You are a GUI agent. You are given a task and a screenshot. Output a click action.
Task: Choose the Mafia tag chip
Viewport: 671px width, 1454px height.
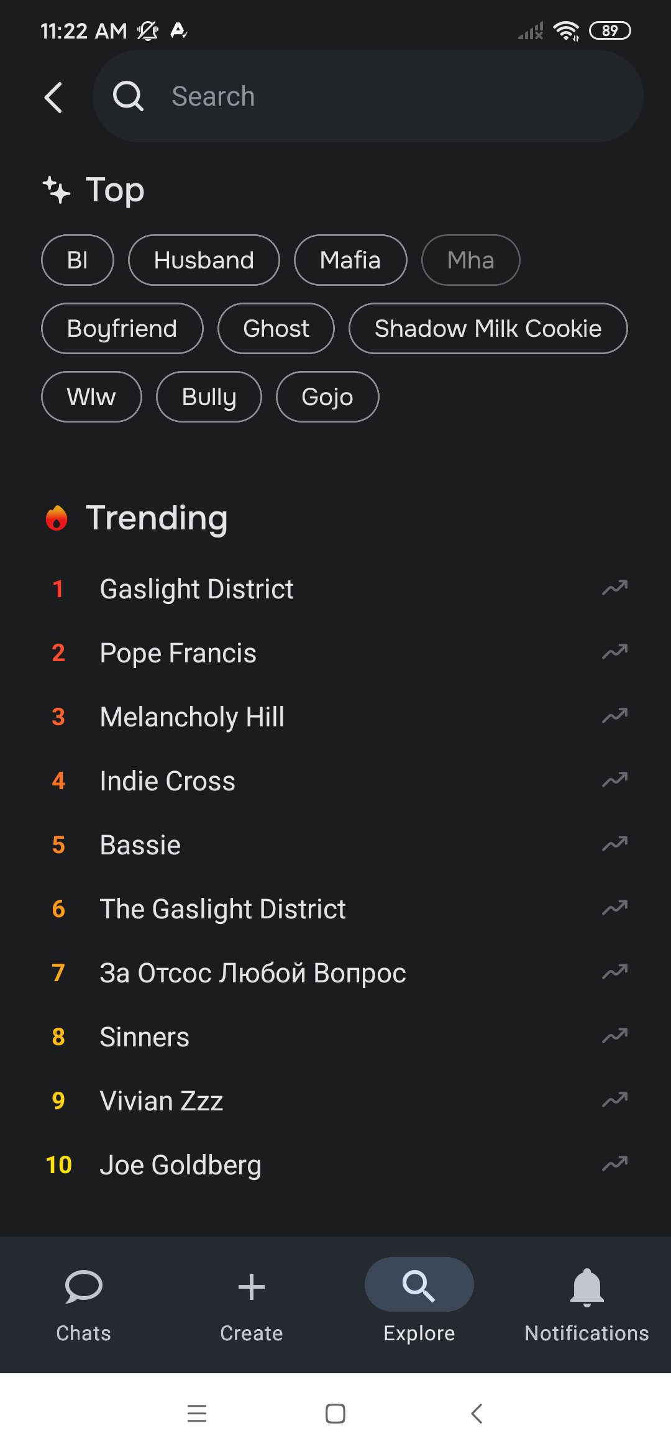pos(350,260)
